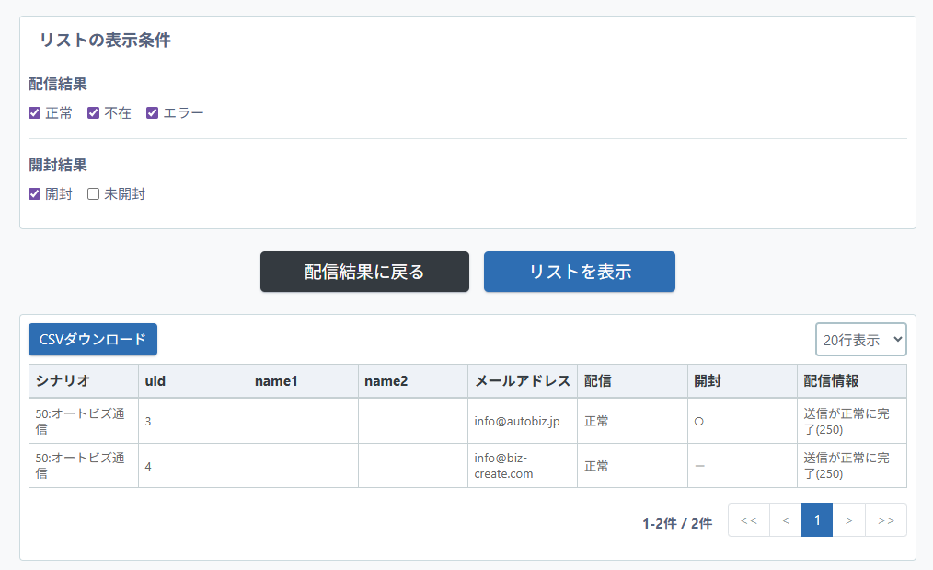This screenshot has width=933, height=570.
Task: Click the シナリオ column header
Action: (63, 381)
